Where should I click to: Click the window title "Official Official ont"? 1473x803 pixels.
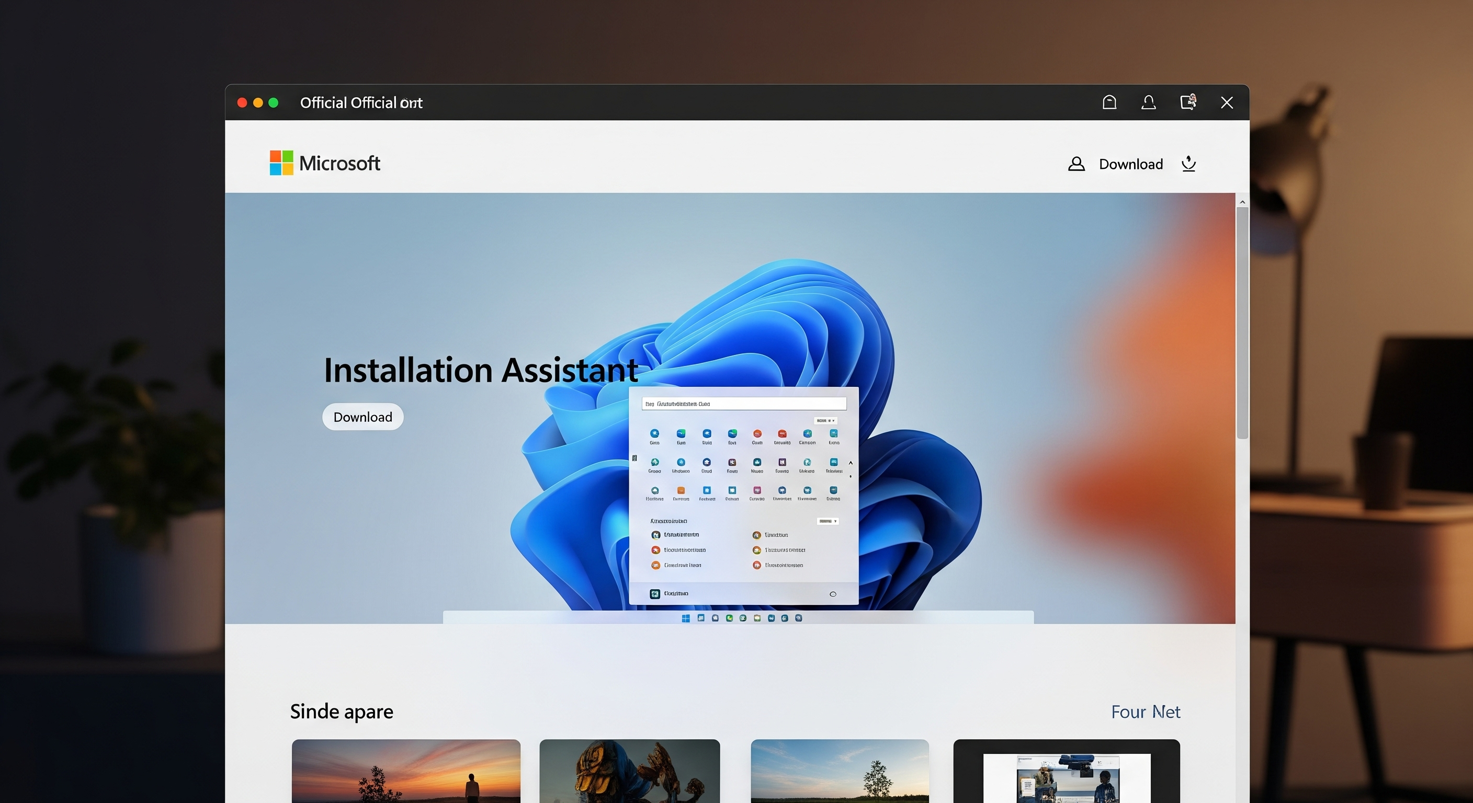click(x=361, y=102)
